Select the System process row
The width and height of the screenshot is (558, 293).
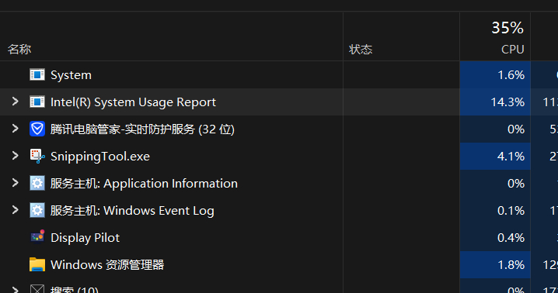tap(229, 75)
